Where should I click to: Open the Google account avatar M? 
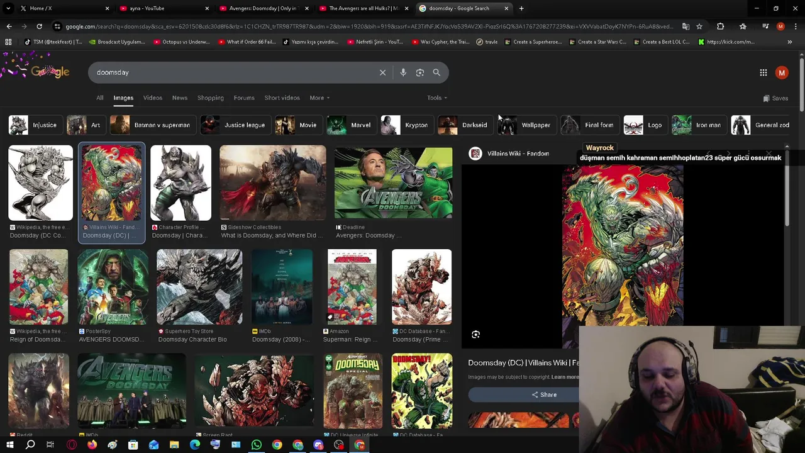782,72
